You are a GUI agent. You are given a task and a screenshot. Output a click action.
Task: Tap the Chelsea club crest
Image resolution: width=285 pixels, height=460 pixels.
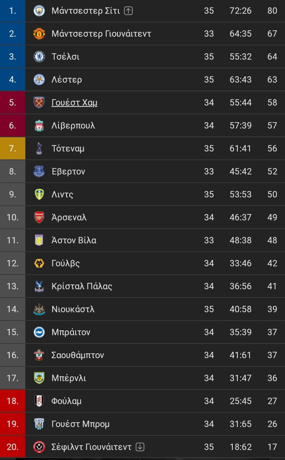[39, 57]
